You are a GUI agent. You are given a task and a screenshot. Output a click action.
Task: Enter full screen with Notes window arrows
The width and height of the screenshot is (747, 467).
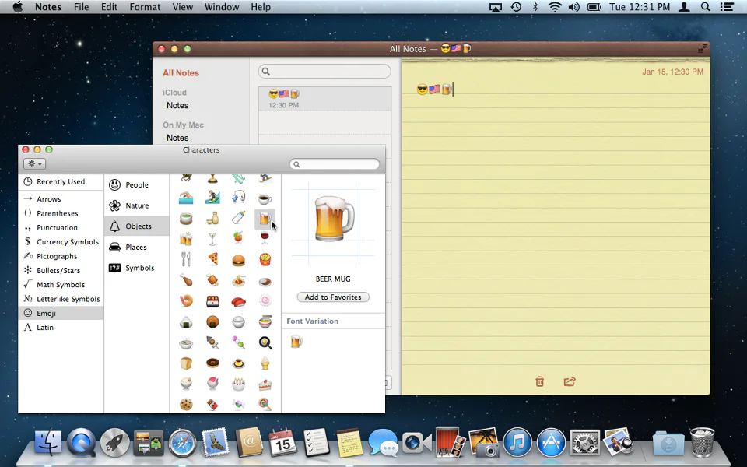[x=702, y=48]
